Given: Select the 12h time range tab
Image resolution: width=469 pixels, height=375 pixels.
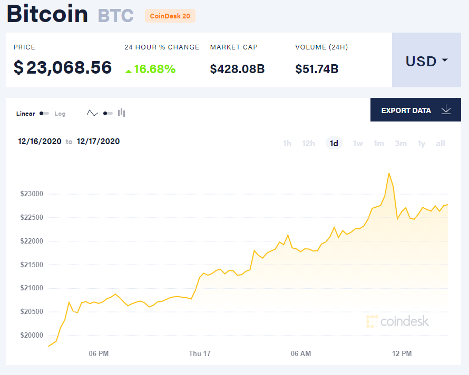Looking at the screenshot, I should tap(308, 144).
